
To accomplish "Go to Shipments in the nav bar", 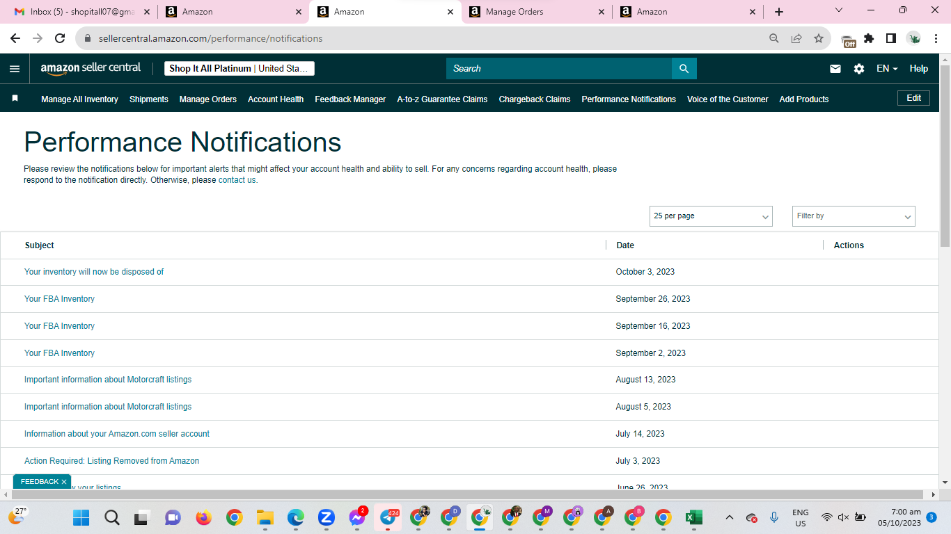I will [x=149, y=99].
